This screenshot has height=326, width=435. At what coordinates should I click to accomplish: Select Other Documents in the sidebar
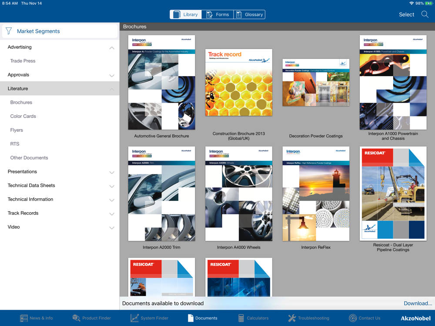29,158
